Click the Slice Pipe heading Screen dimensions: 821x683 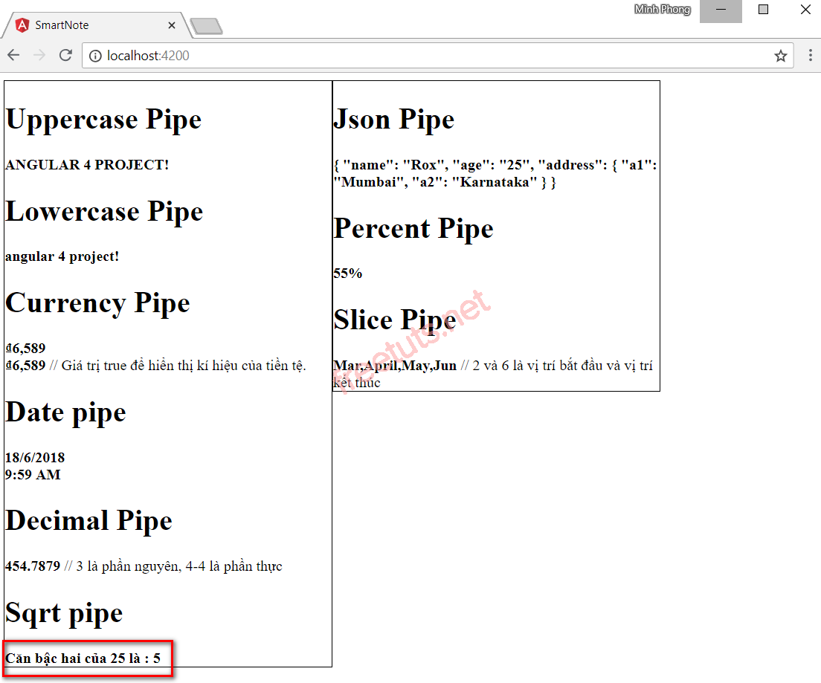pyautogui.click(x=395, y=320)
